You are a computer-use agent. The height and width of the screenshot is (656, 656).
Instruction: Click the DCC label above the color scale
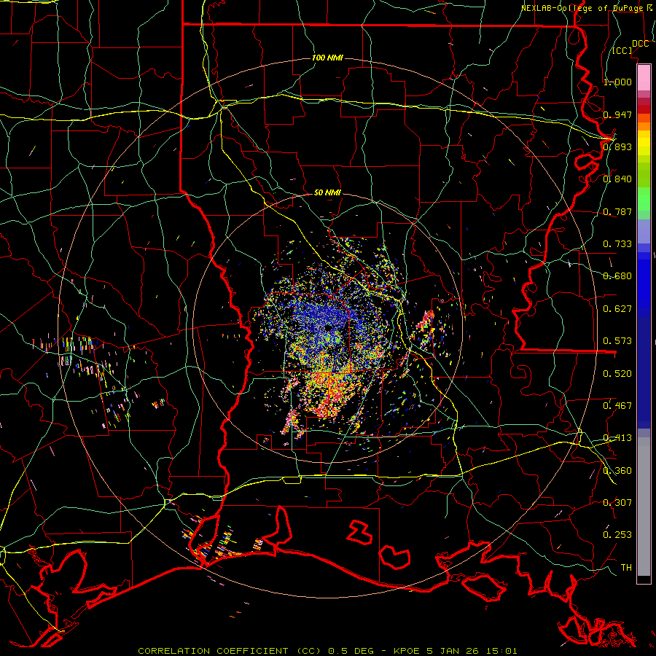pos(640,44)
